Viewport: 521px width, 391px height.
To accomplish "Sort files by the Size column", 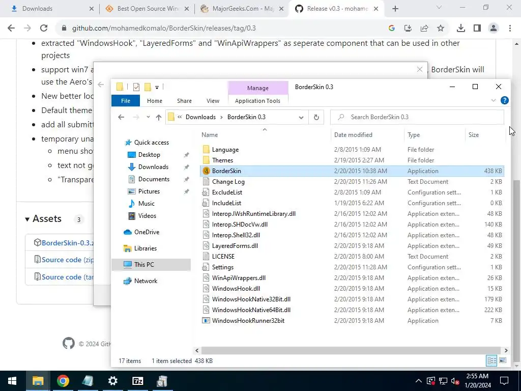I will click(474, 134).
